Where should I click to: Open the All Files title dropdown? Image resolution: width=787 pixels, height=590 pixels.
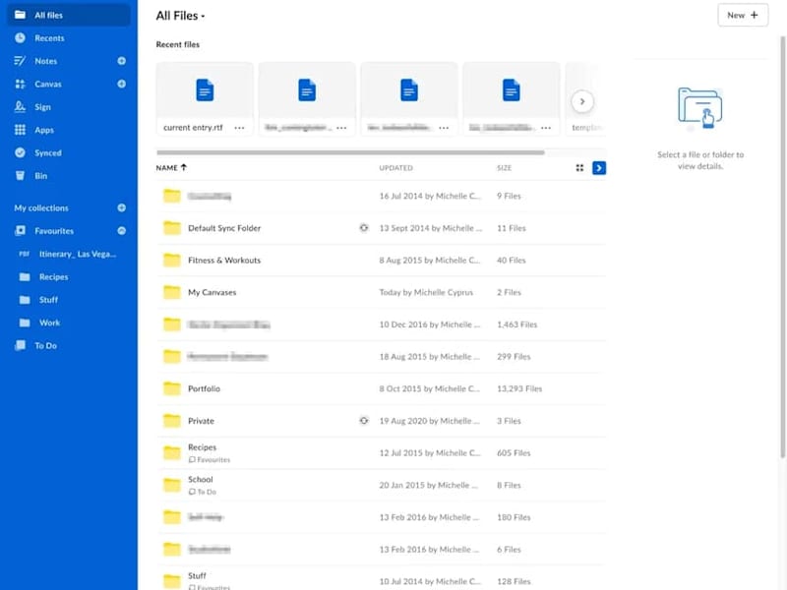pyautogui.click(x=180, y=16)
